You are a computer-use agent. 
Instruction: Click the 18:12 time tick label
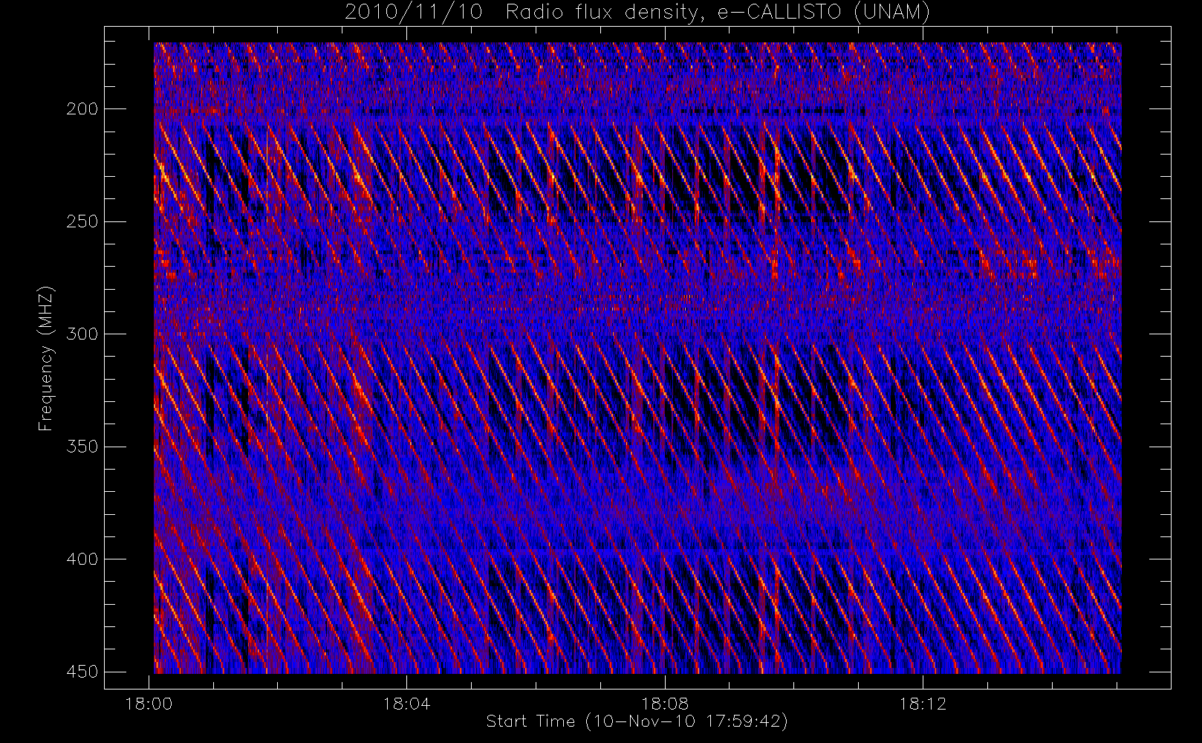click(923, 704)
